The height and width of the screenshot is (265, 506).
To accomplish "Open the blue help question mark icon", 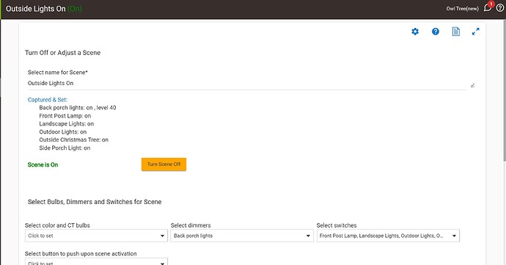I will tap(436, 32).
